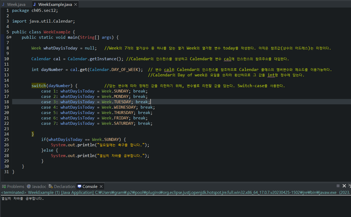Click the WeekExample class name in the class declaration
The height and width of the screenshot is (217, 351).
[x=57, y=32]
